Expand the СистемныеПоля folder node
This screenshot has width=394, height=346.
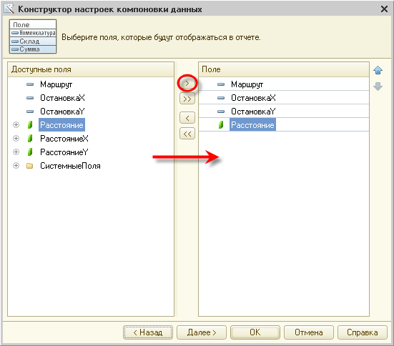click(16, 166)
